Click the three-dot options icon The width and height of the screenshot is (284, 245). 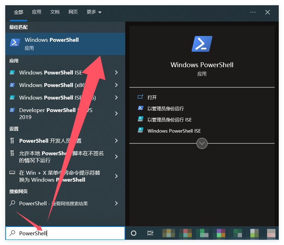(x=253, y=12)
